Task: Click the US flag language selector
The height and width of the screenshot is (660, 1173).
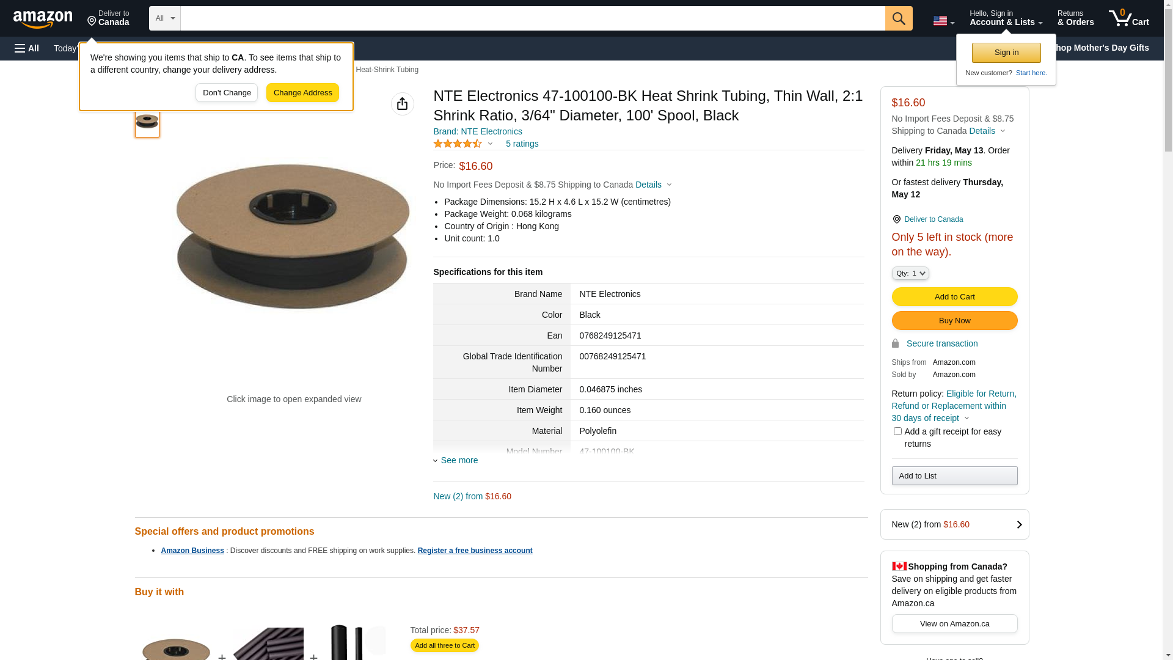Action: point(943,21)
